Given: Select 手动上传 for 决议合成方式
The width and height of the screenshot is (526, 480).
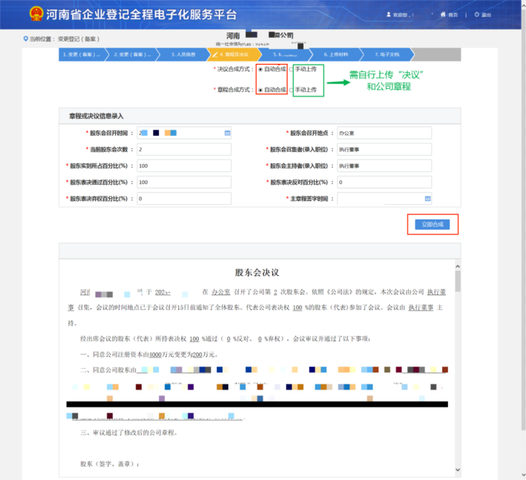Looking at the screenshot, I should [x=292, y=69].
